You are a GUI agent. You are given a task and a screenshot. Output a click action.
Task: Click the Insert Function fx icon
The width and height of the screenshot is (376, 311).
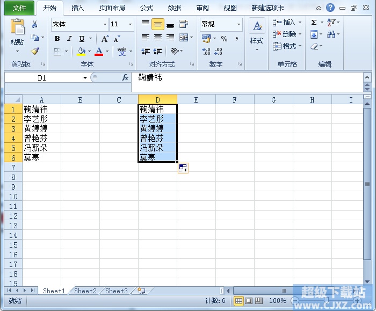coord(125,78)
